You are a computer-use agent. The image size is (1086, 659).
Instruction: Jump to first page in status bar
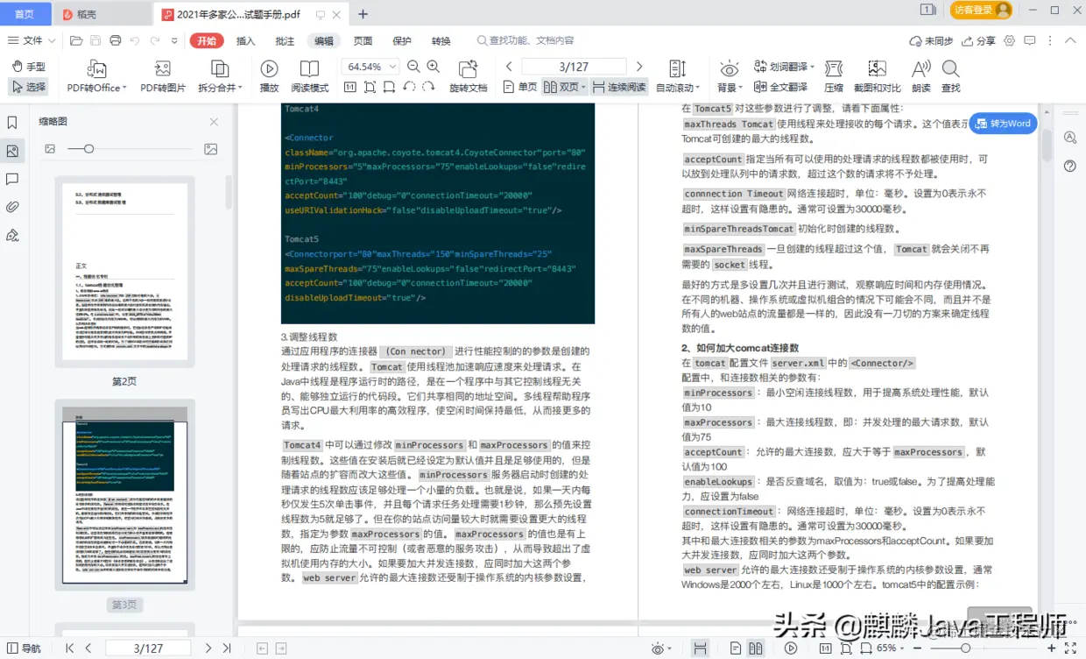click(69, 648)
